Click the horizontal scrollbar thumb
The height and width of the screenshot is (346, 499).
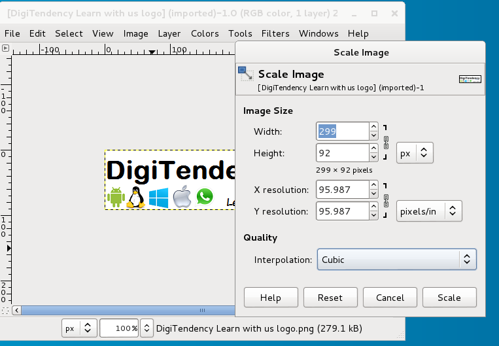tap(128, 310)
